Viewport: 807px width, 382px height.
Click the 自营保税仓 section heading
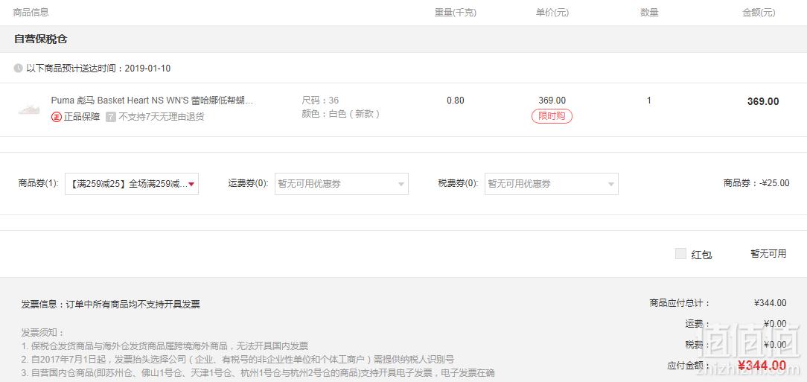point(40,39)
